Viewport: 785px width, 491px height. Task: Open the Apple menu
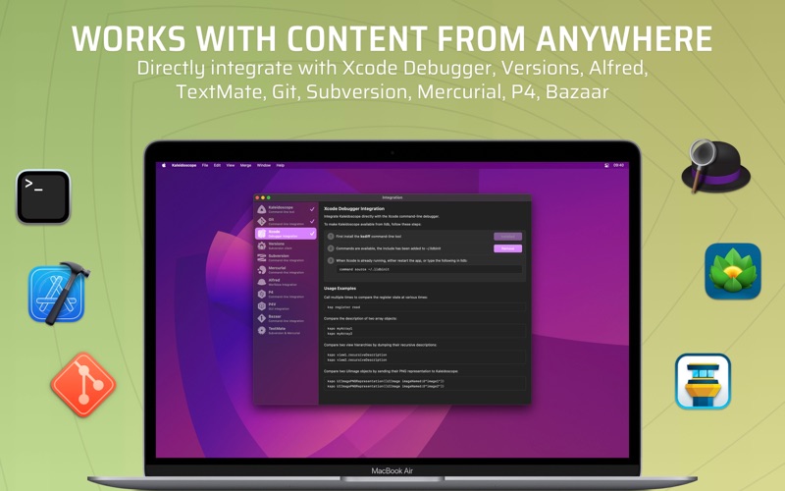(164, 165)
